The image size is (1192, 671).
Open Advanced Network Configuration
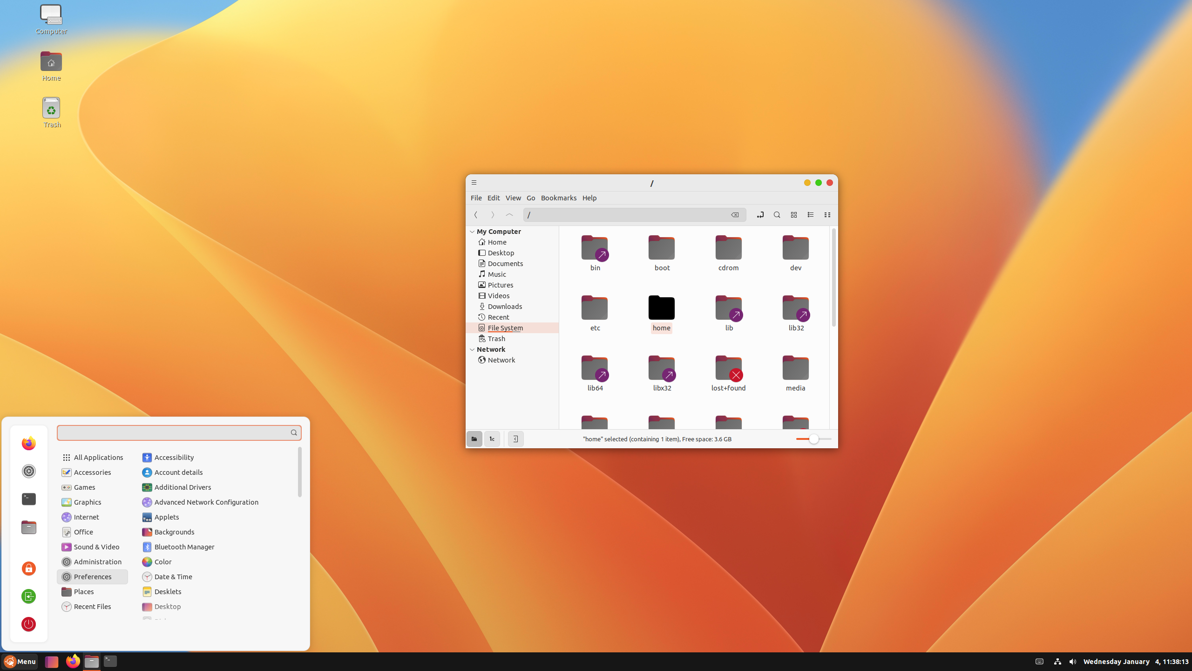point(200,502)
